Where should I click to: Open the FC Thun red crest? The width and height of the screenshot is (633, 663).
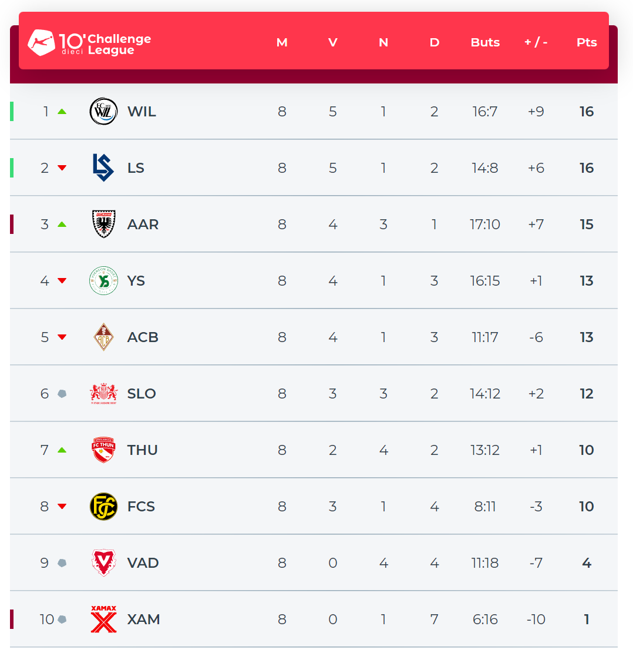103,450
